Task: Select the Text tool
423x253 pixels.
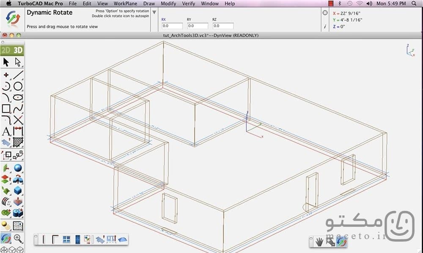Action: 6,131
